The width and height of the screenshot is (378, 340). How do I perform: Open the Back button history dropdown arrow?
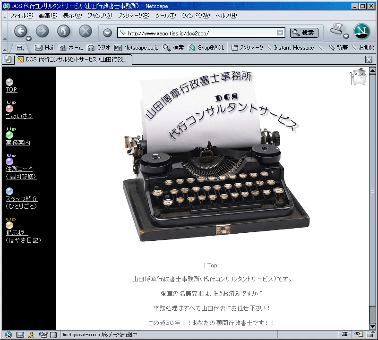tap(29, 38)
